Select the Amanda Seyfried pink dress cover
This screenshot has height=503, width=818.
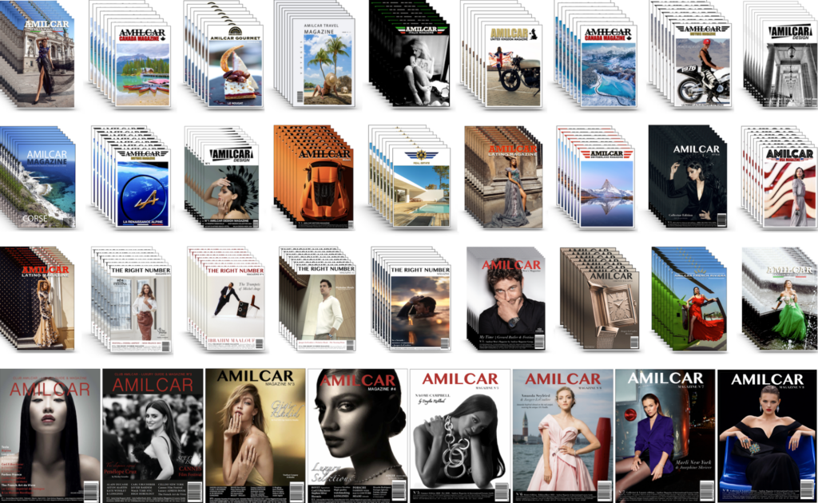click(x=562, y=436)
